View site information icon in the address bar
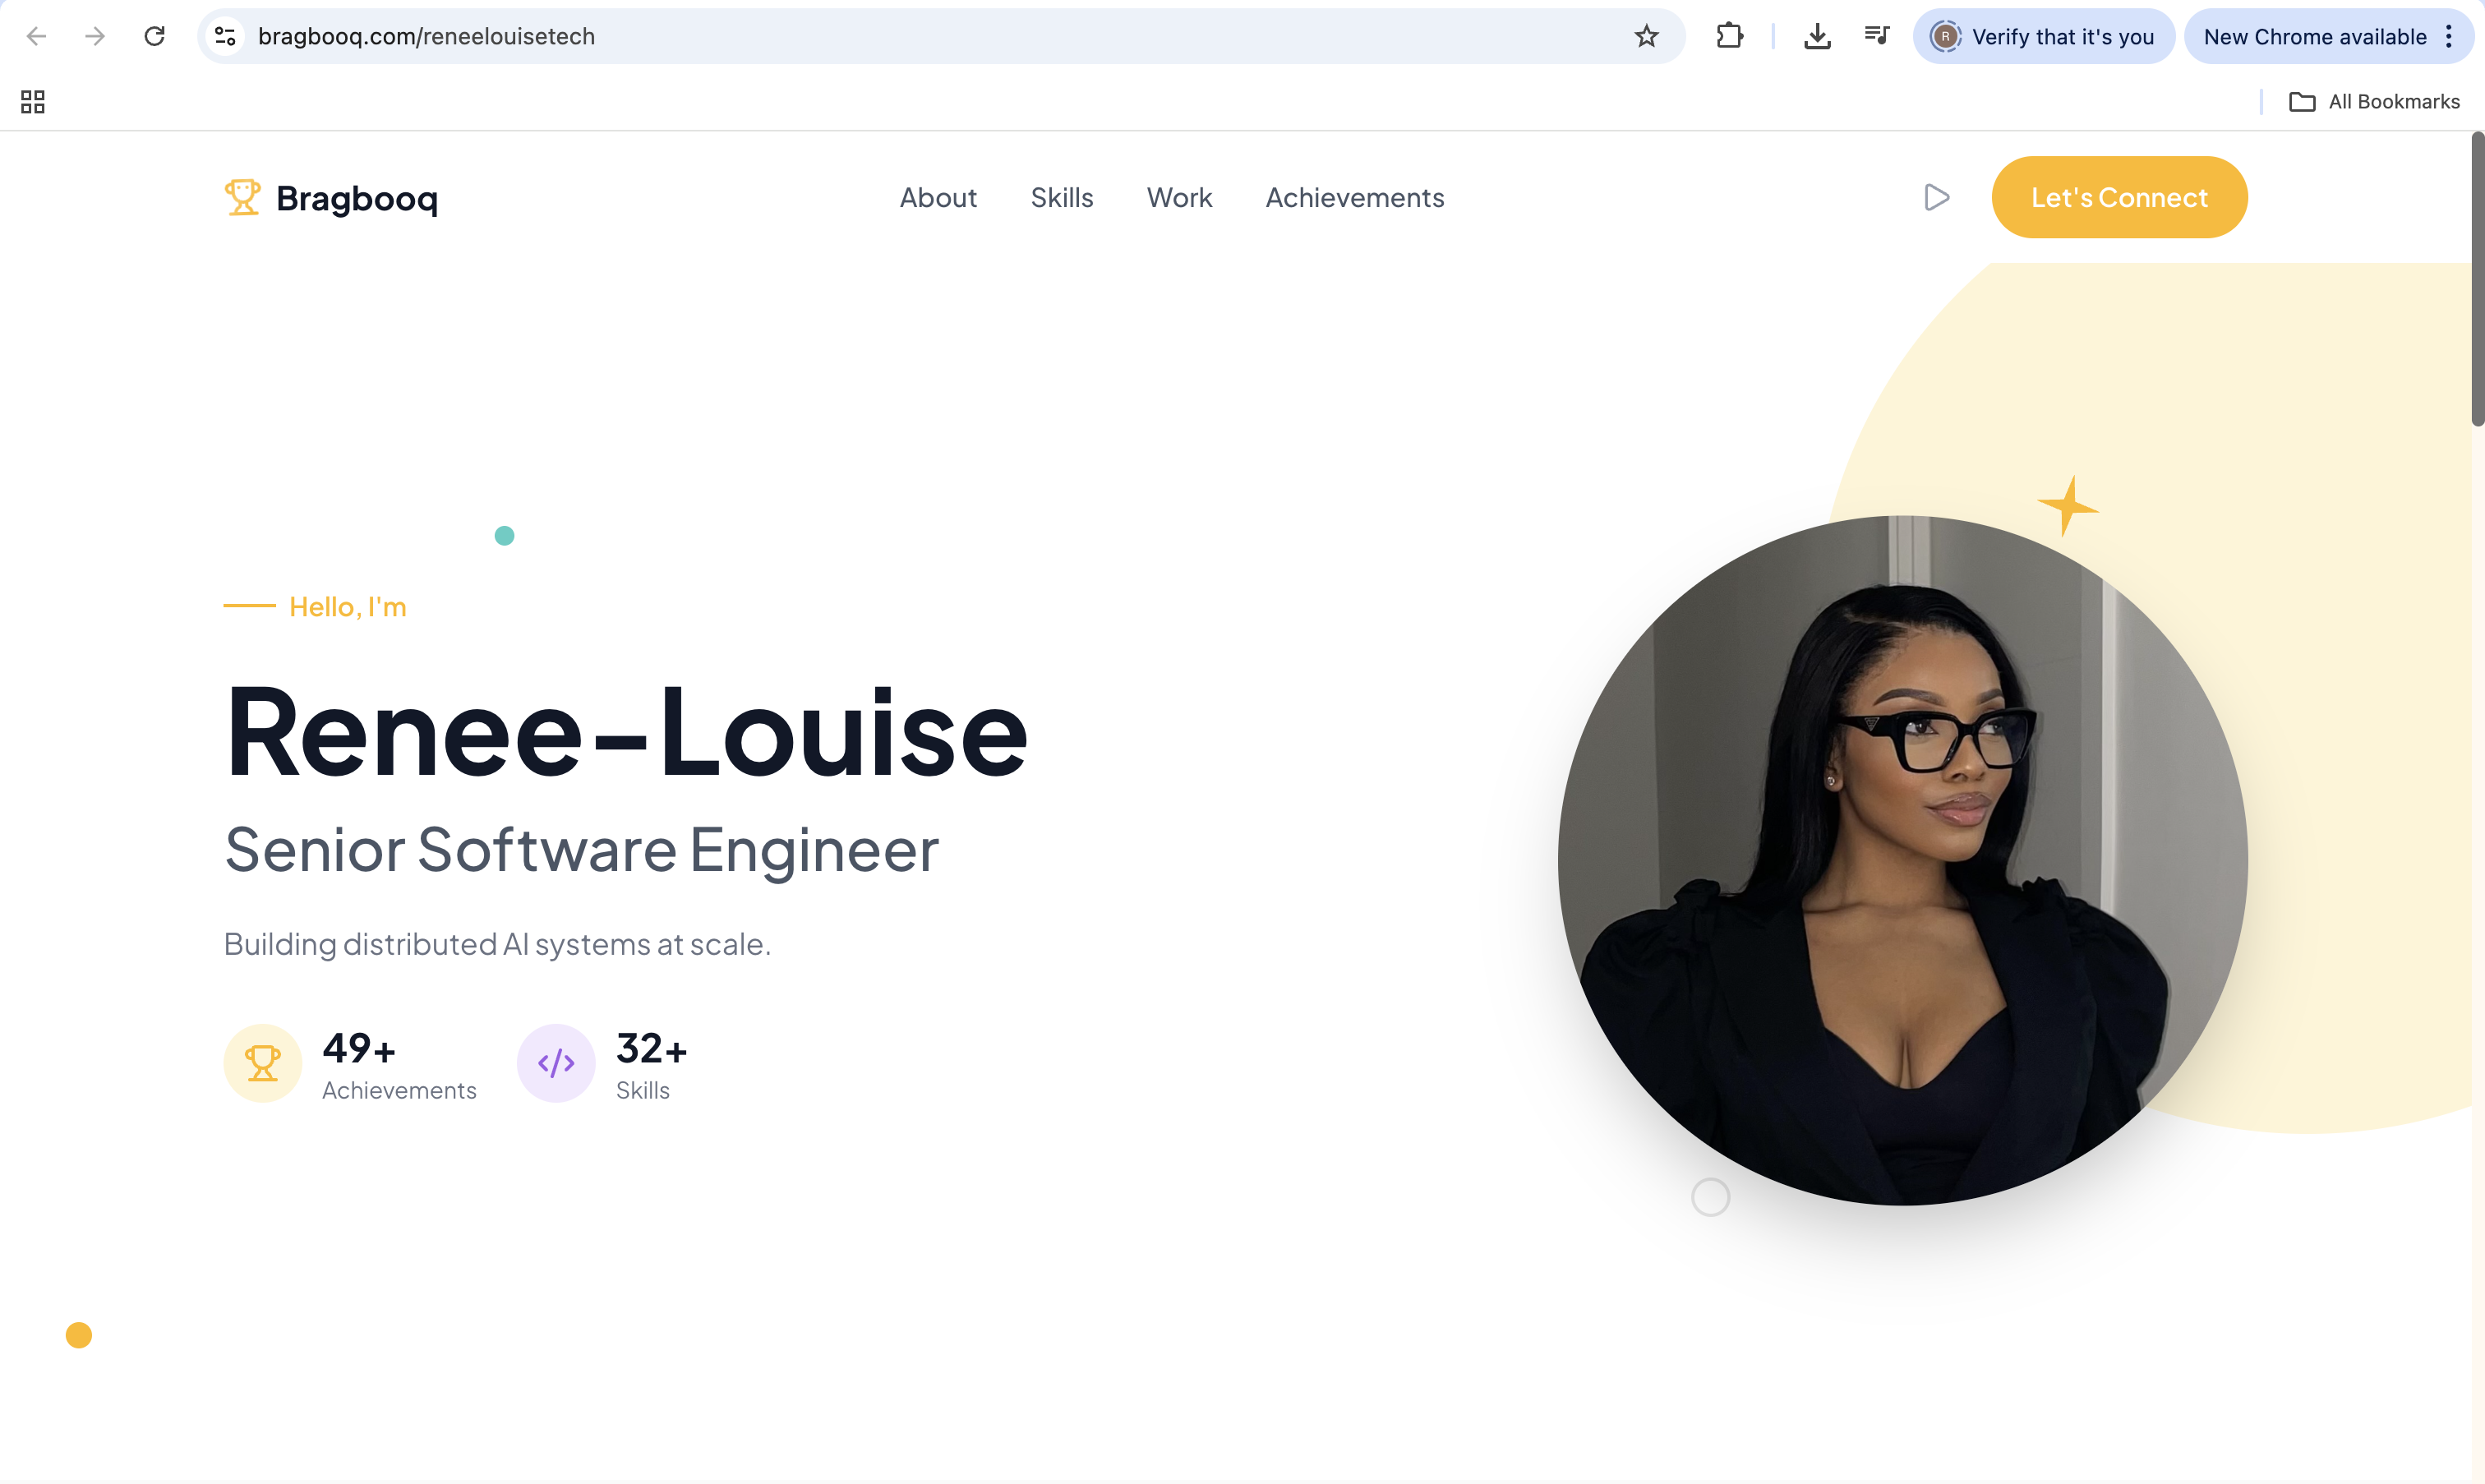Screen dimensions: 2485x1484 coord(226,37)
